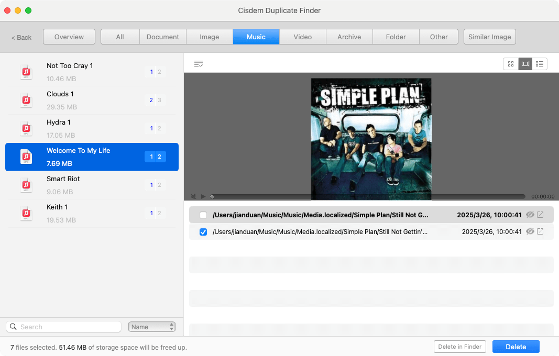Open the Name sorting dropdown
The height and width of the screenshot is (356, 559).
(x=151, y=326)
